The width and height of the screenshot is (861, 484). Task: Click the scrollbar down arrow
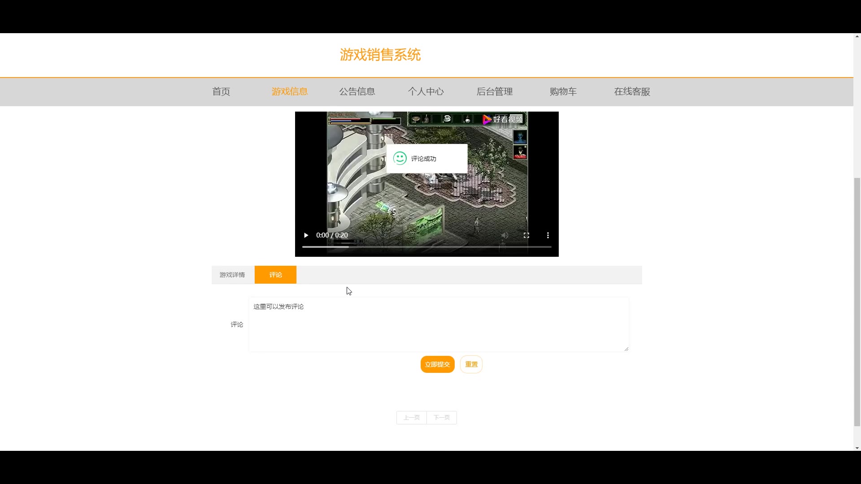point(857,448)
